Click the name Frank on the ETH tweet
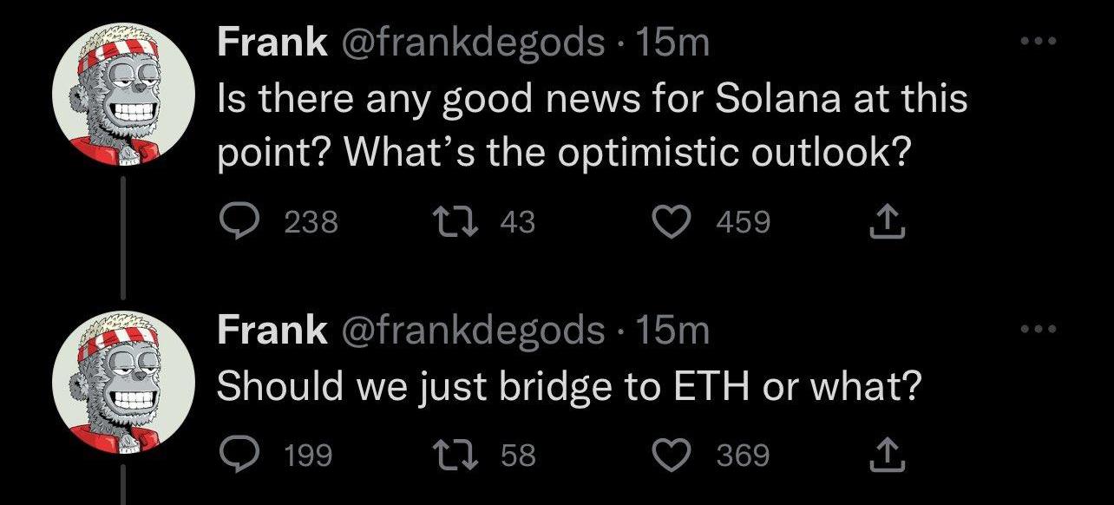 click(272, 330)
